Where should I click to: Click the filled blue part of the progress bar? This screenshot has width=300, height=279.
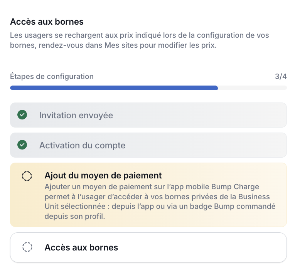pos(114,88)
